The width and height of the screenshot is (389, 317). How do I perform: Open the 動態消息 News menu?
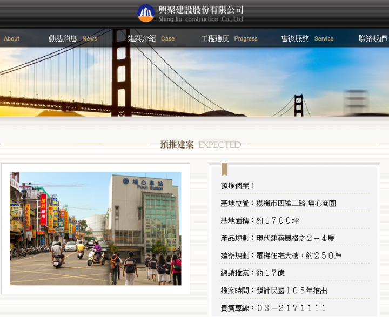point(73,38)
